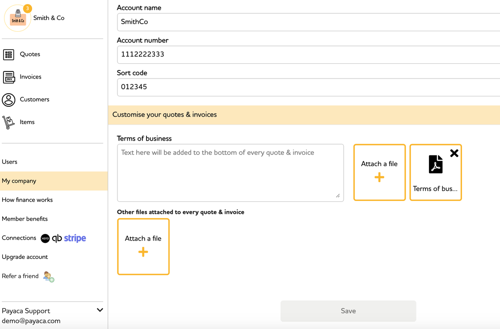Go to Upgrade account
The image size is (500, 329).
(x=25, y=257)
